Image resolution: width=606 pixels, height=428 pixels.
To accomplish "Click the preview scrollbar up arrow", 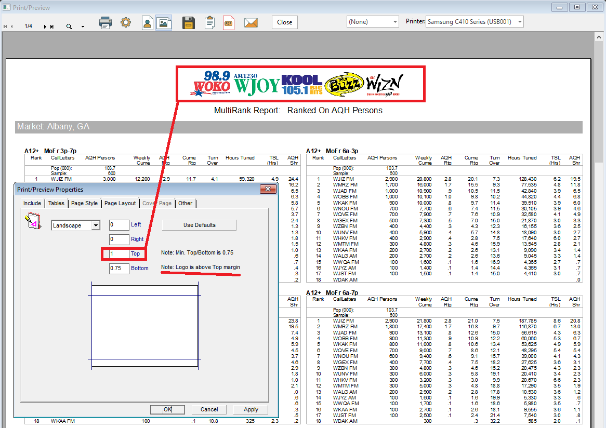I will coord(599,37).
